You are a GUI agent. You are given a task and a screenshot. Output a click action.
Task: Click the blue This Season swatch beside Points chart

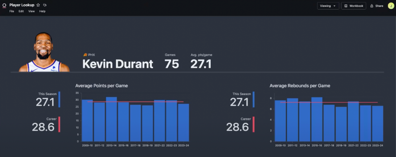tap(59, 99)
